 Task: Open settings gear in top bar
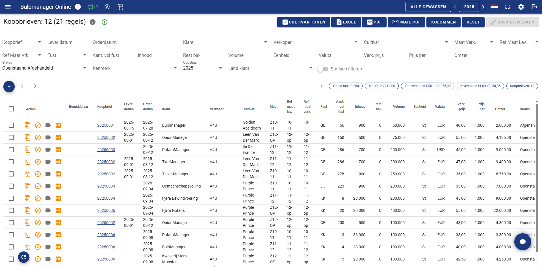[521, 7]
